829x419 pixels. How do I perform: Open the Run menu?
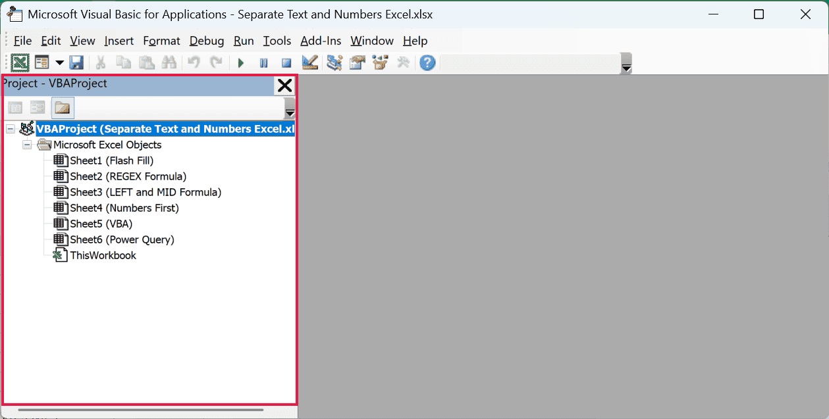[244, 41]
